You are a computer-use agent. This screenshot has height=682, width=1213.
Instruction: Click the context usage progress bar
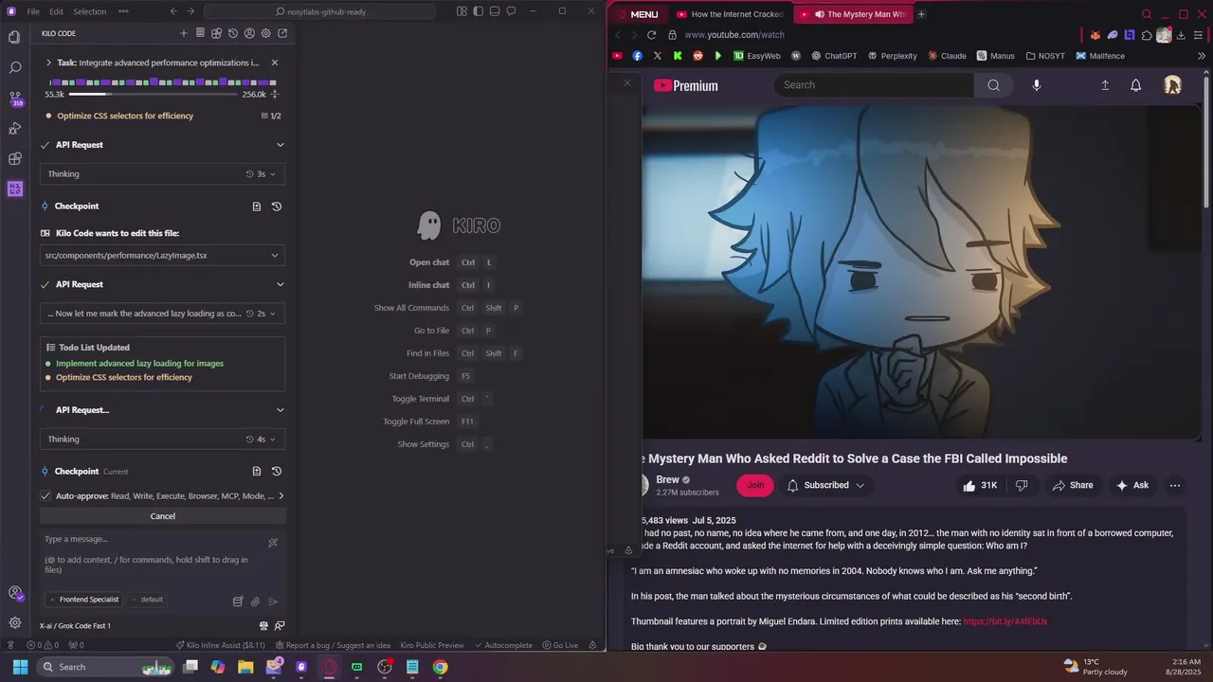[154, 95]
